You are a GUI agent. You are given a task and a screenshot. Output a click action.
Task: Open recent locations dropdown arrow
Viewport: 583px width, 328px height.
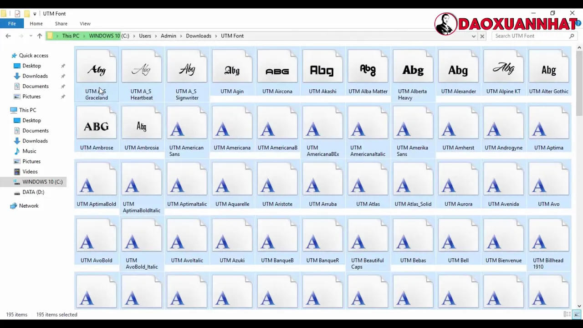[31, 36]
